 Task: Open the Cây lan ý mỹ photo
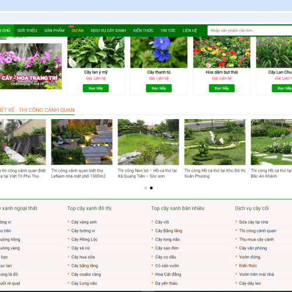96,52
